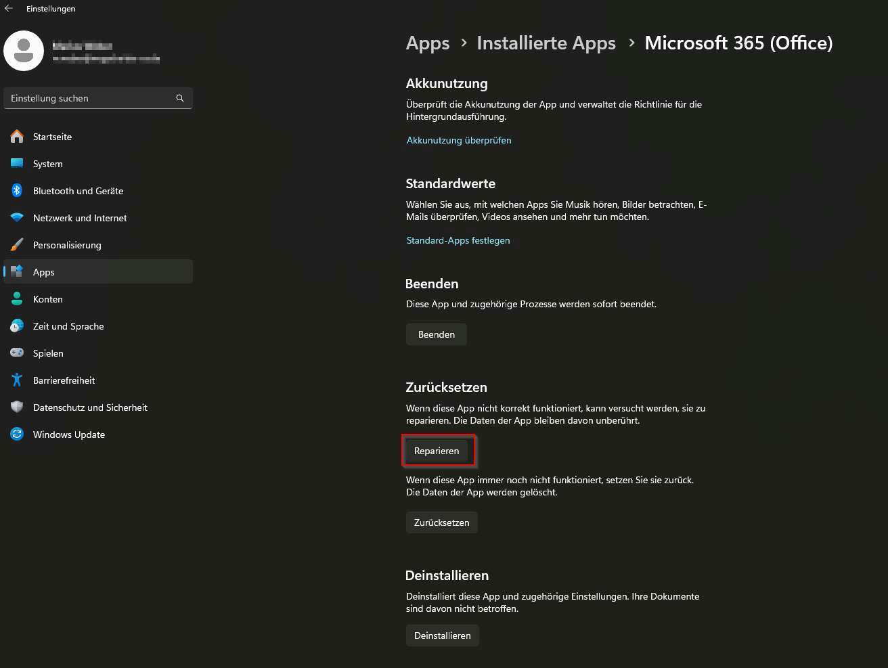Click the Beenden button

pyautogui.click(x=437, y=334)
